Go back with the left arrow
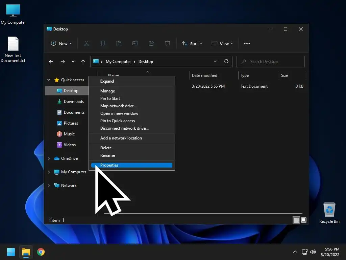Screen dimensions: 346x260 (x=51, y=62)
